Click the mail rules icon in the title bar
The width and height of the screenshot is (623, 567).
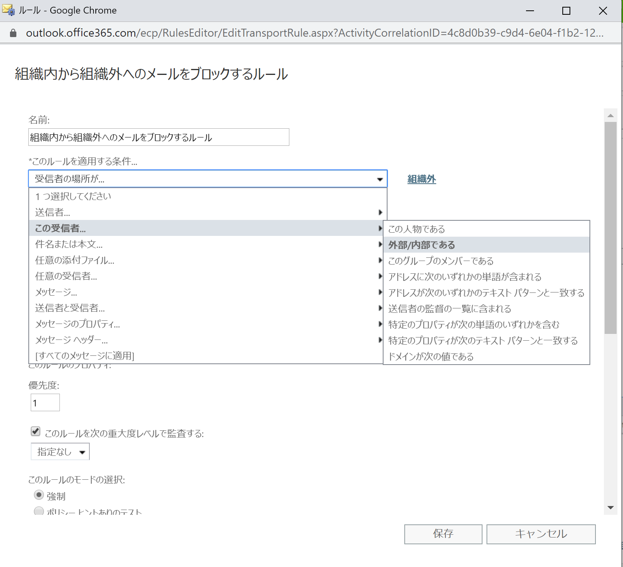[9, 10]
